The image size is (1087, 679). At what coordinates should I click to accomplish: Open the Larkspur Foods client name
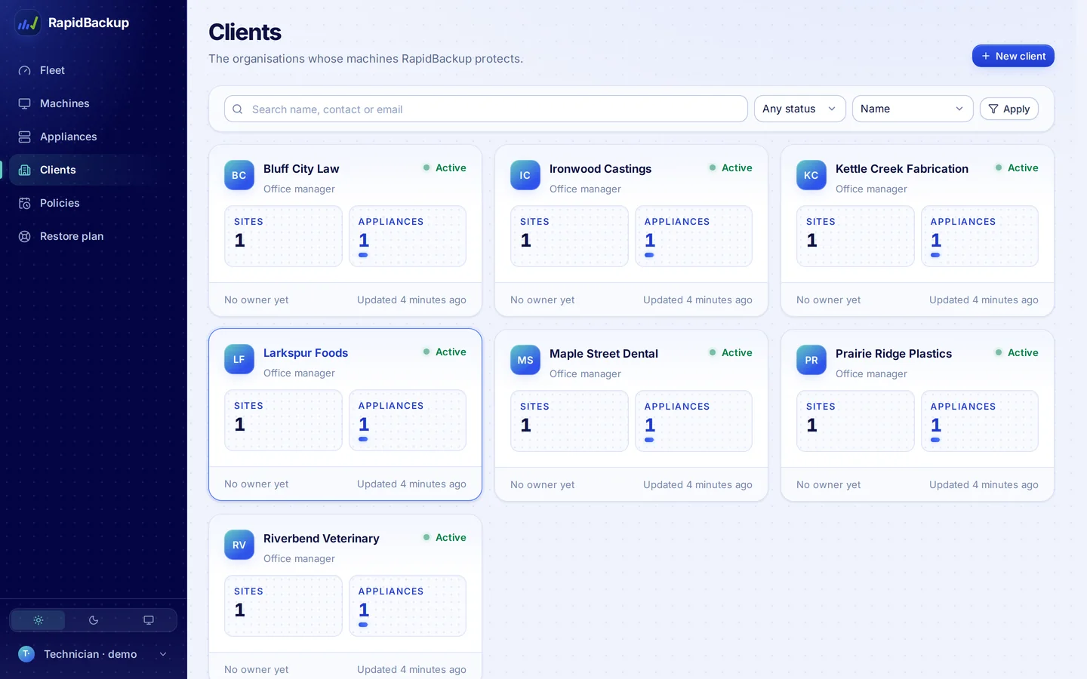click(x=306, y=353)
